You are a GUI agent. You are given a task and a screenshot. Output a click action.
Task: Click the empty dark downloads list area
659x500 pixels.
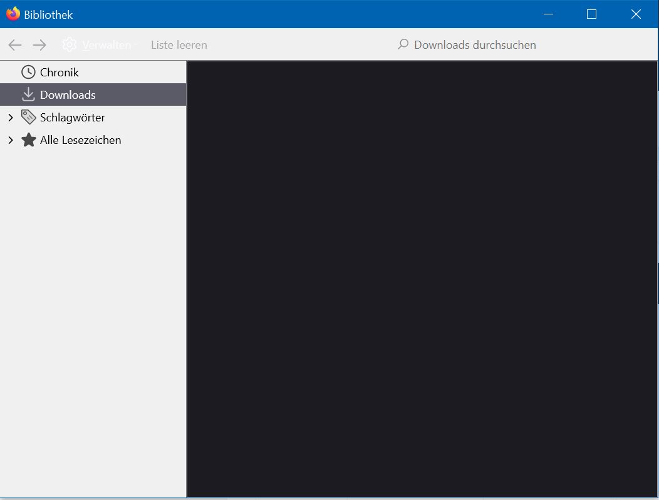point(422,278)
